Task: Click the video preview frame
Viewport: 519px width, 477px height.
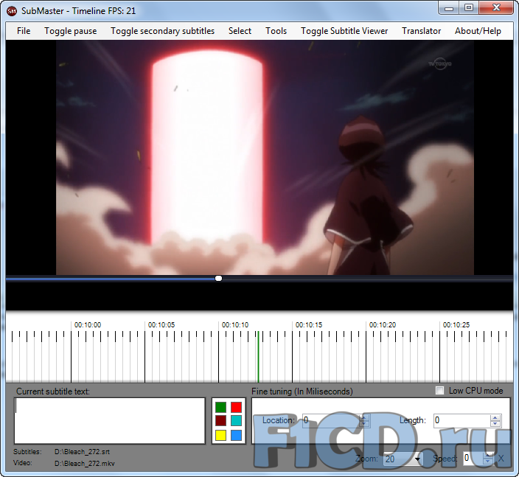Action: point(265,158)
